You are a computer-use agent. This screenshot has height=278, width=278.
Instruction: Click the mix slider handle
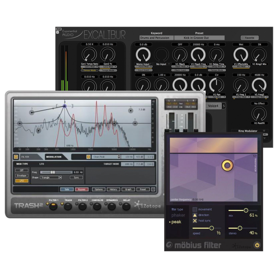click(x=246, y=210)
